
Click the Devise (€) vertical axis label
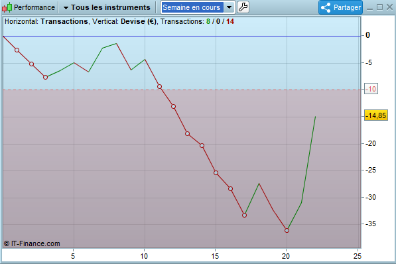[139, 21]
